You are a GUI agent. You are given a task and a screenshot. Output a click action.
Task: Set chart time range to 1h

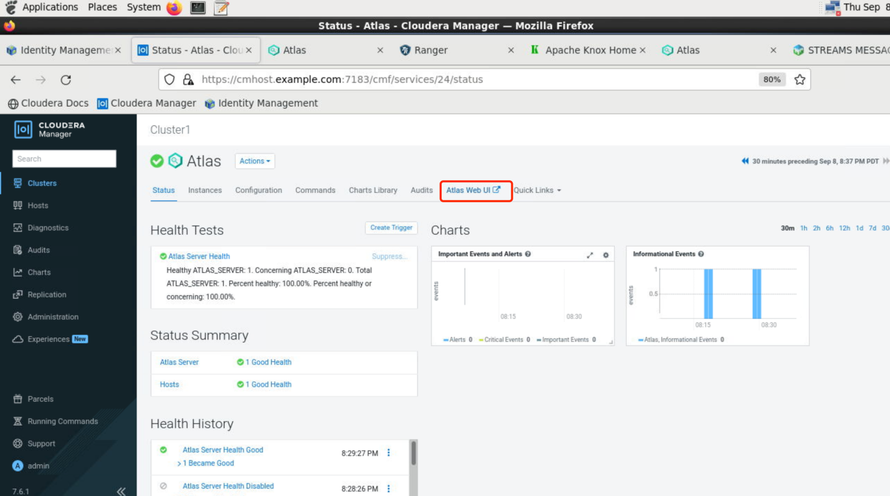pyautogui.click(x=804, y=228)
